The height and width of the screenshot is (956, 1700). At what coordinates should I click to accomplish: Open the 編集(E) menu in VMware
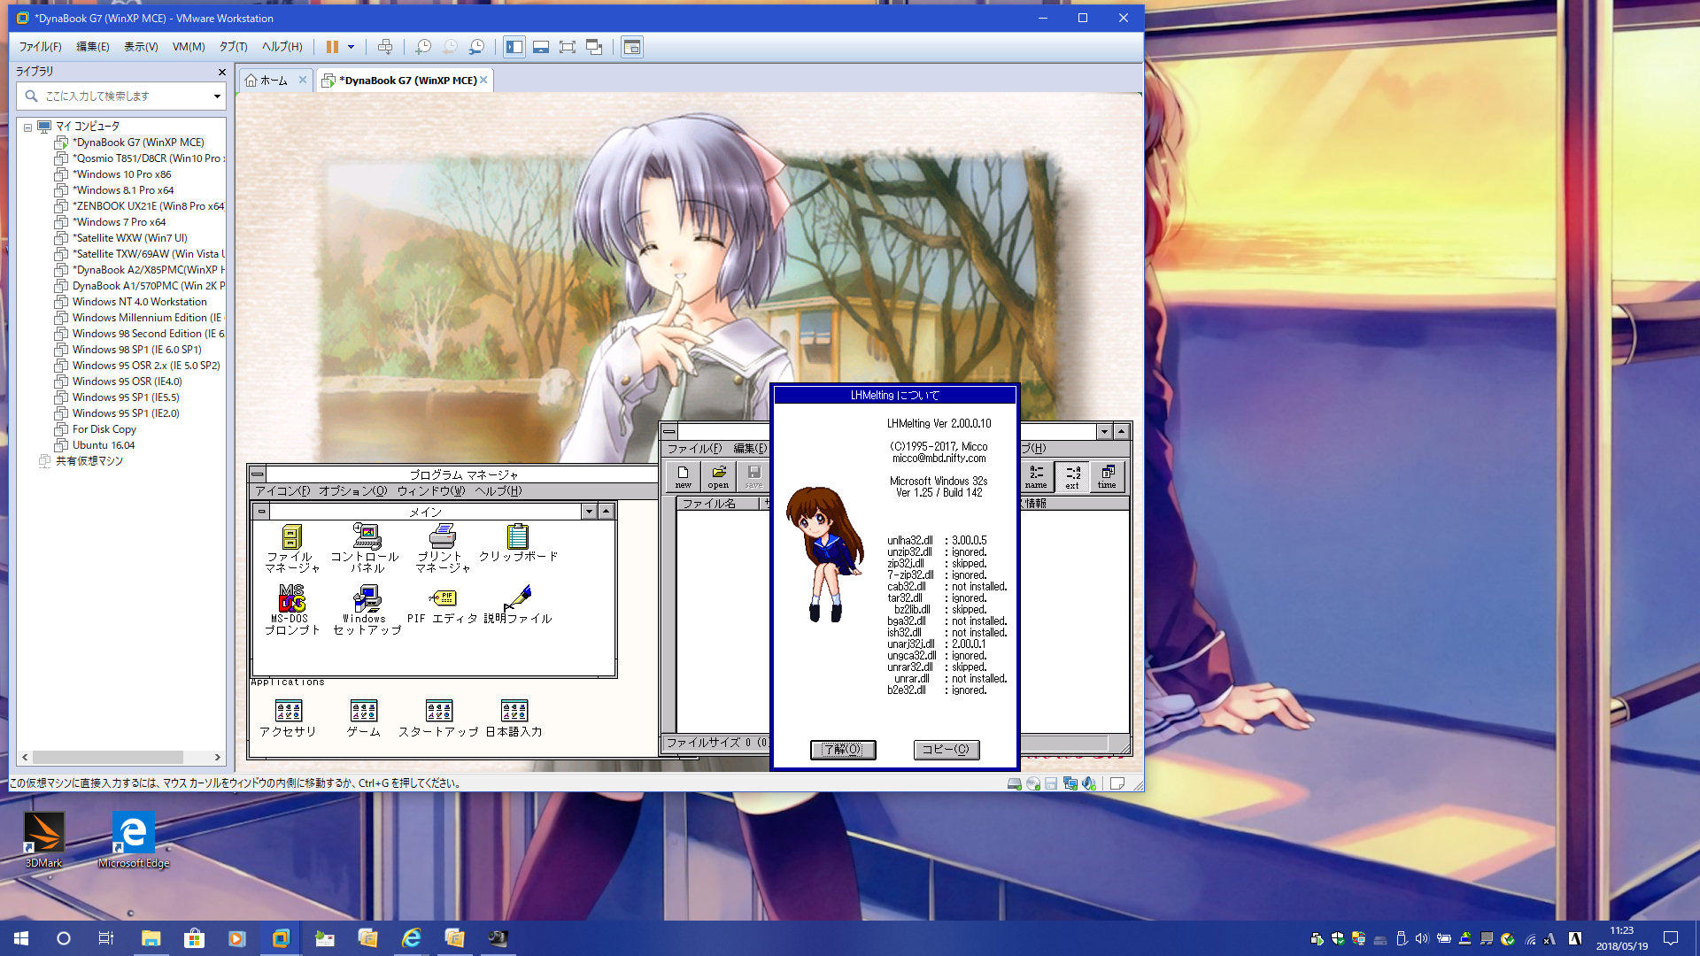click(x=92, y=47)
